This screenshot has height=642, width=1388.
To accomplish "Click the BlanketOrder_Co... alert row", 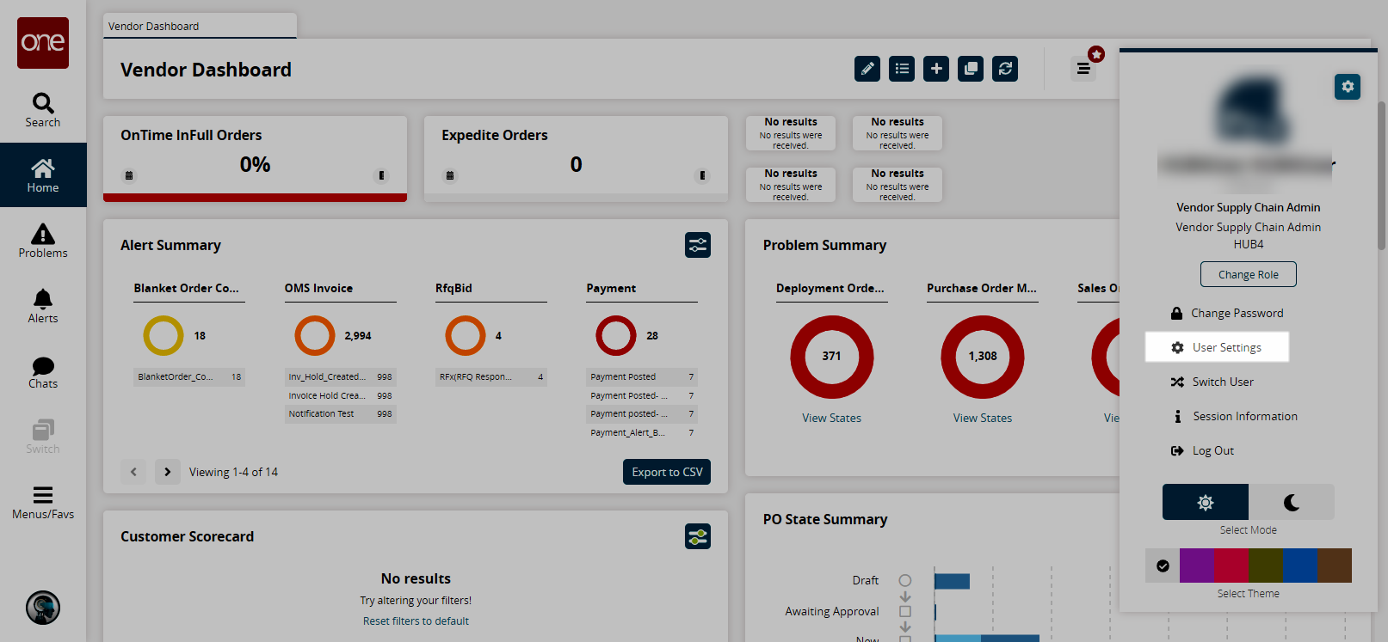I will pyautogui.click(x=189, y=377).
